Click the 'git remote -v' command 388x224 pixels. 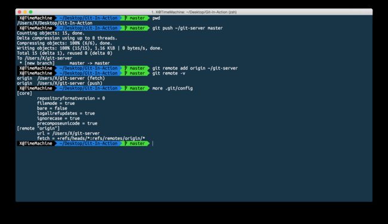point(169,73)
